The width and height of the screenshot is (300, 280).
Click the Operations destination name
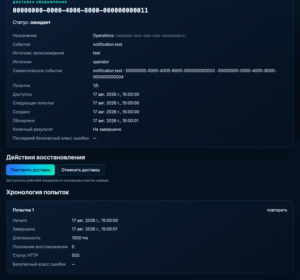103,36
